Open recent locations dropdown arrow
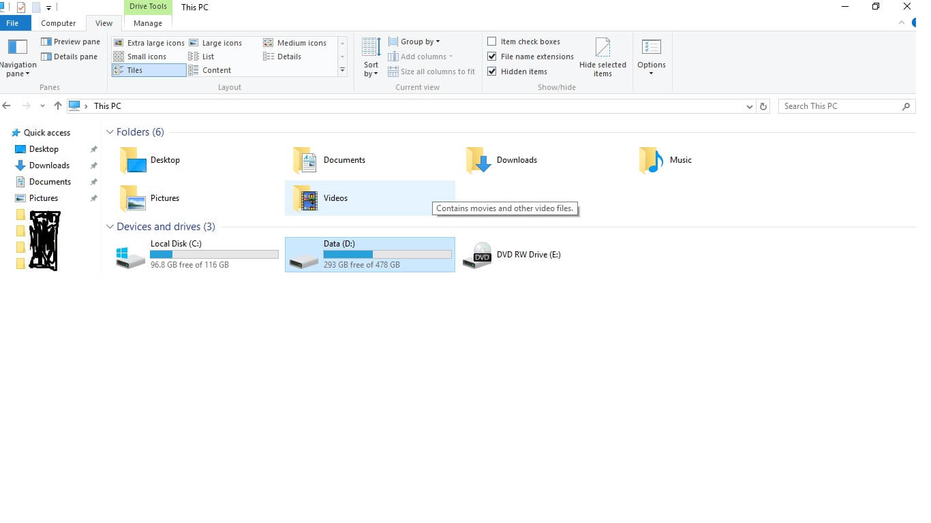Viewport: 931px width, 523px height. tap(42, 106)
